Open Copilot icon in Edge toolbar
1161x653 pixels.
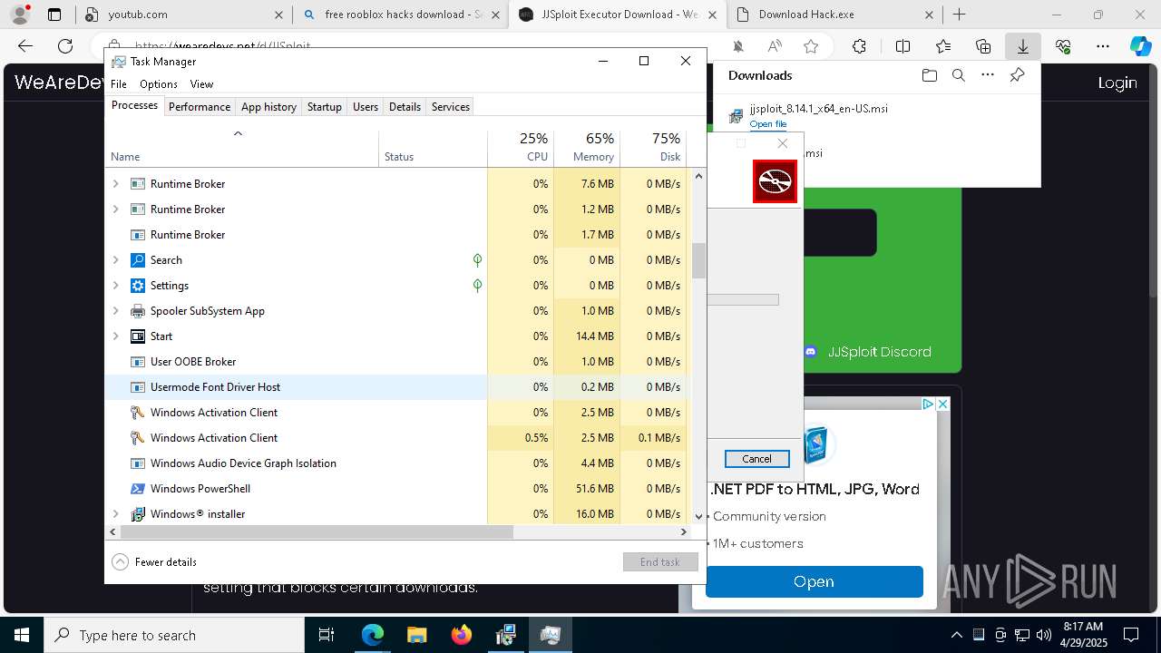point(1140,46)
